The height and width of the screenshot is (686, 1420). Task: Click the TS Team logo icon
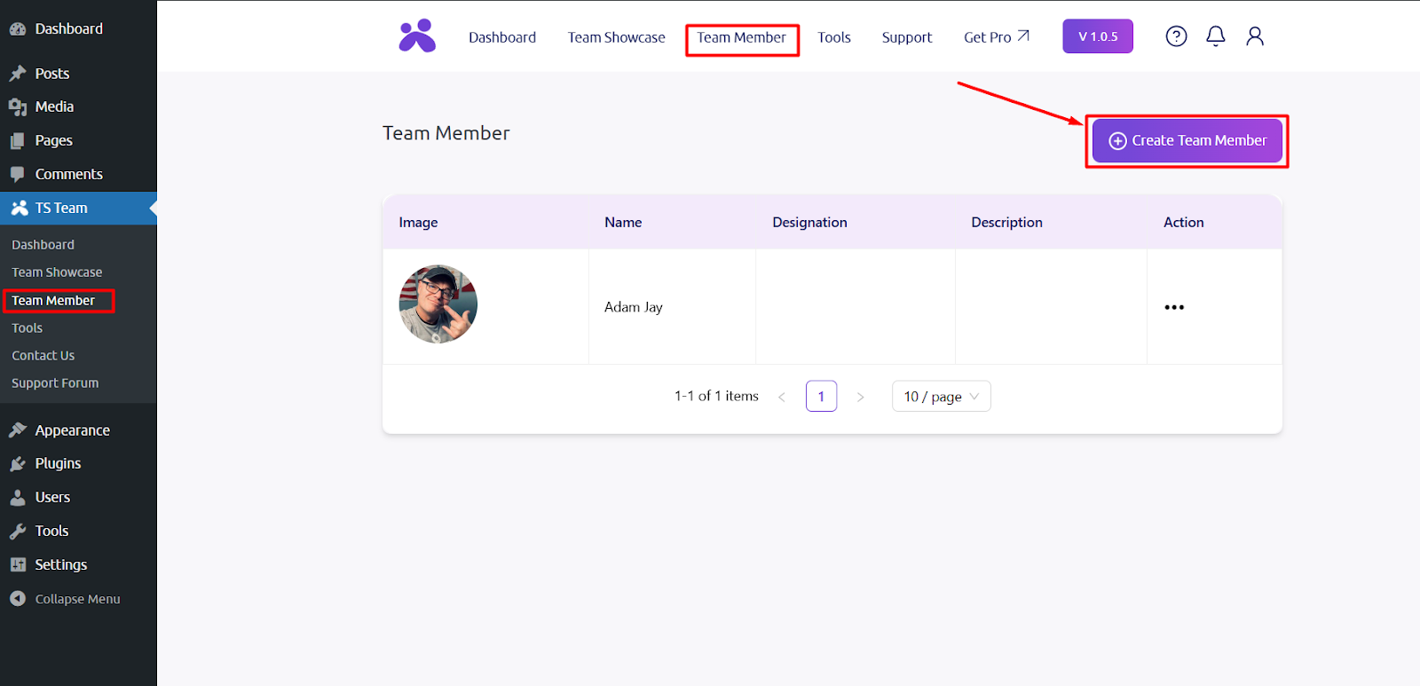(x=417, y=36)
